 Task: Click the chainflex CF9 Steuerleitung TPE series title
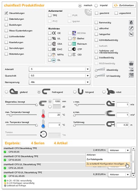(20, 148)
